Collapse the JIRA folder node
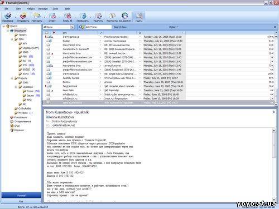Screen dimensions: 279x209 pos(12,39)
